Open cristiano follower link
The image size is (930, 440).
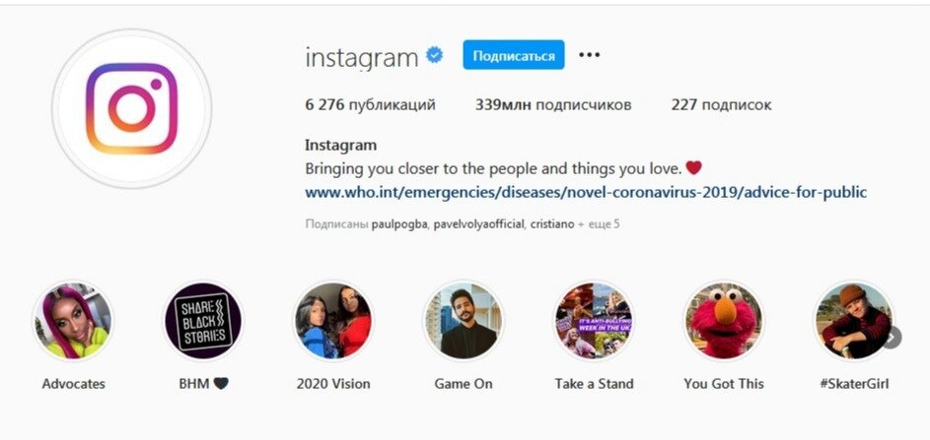[551, 225]
